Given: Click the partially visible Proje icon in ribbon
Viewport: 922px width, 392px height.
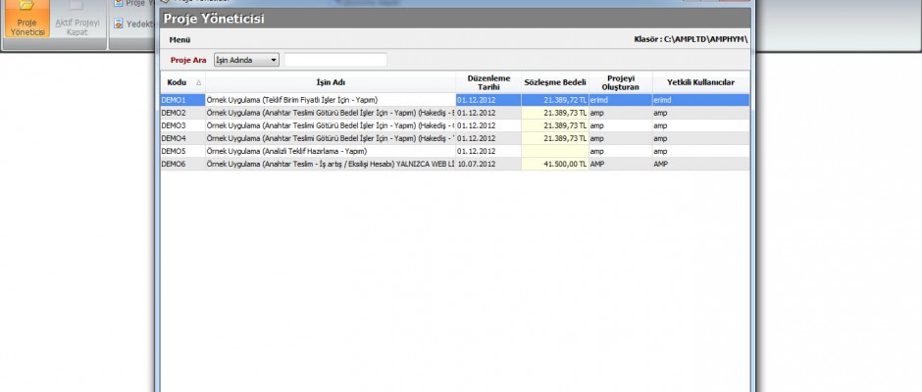Looking at the screenshot, I should click(x=119, y=4).
